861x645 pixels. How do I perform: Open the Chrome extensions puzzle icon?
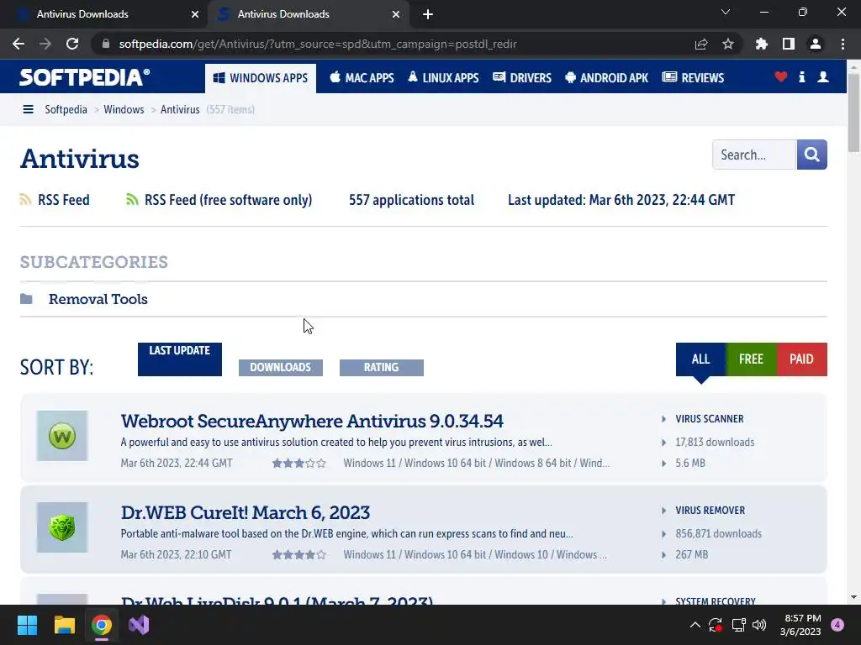coord(761,44)
